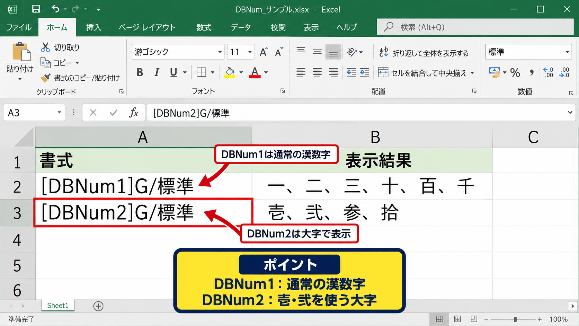
Task: Click Comma style icon
Action: click(x=532, y=73)
